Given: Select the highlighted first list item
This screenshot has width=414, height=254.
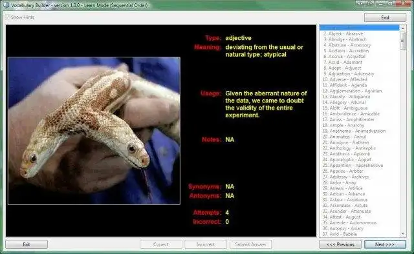Looking at the screenshot, I should point(360,28).
